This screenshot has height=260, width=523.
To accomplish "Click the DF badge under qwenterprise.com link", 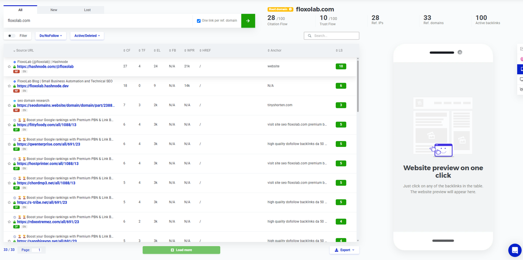I will (x=16, y=149).
